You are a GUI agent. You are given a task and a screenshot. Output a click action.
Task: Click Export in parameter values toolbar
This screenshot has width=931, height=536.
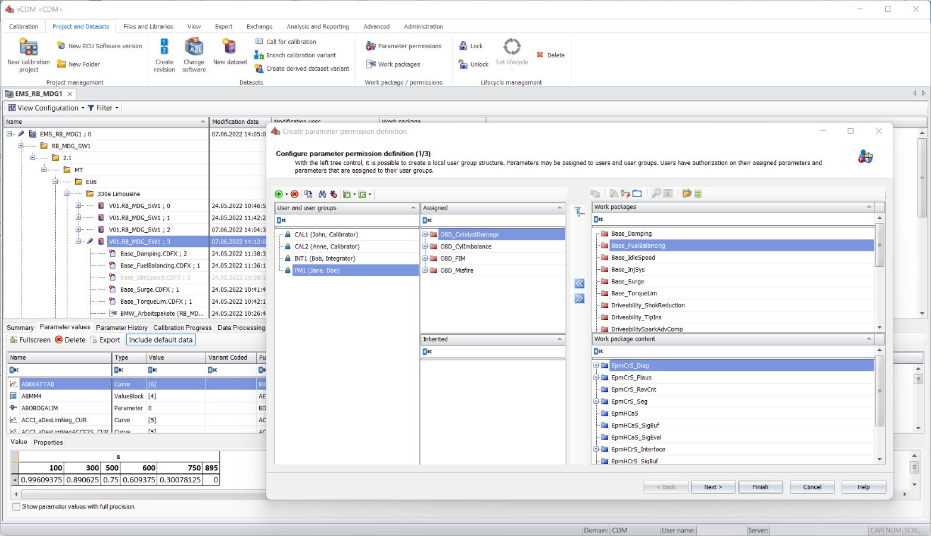click(105, 340)
